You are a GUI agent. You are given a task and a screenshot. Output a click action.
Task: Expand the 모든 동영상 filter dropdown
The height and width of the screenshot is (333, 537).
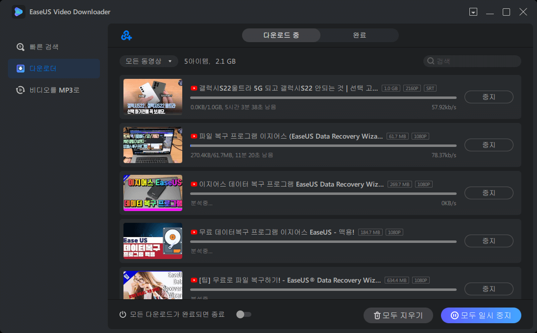(x=149, y=61)
